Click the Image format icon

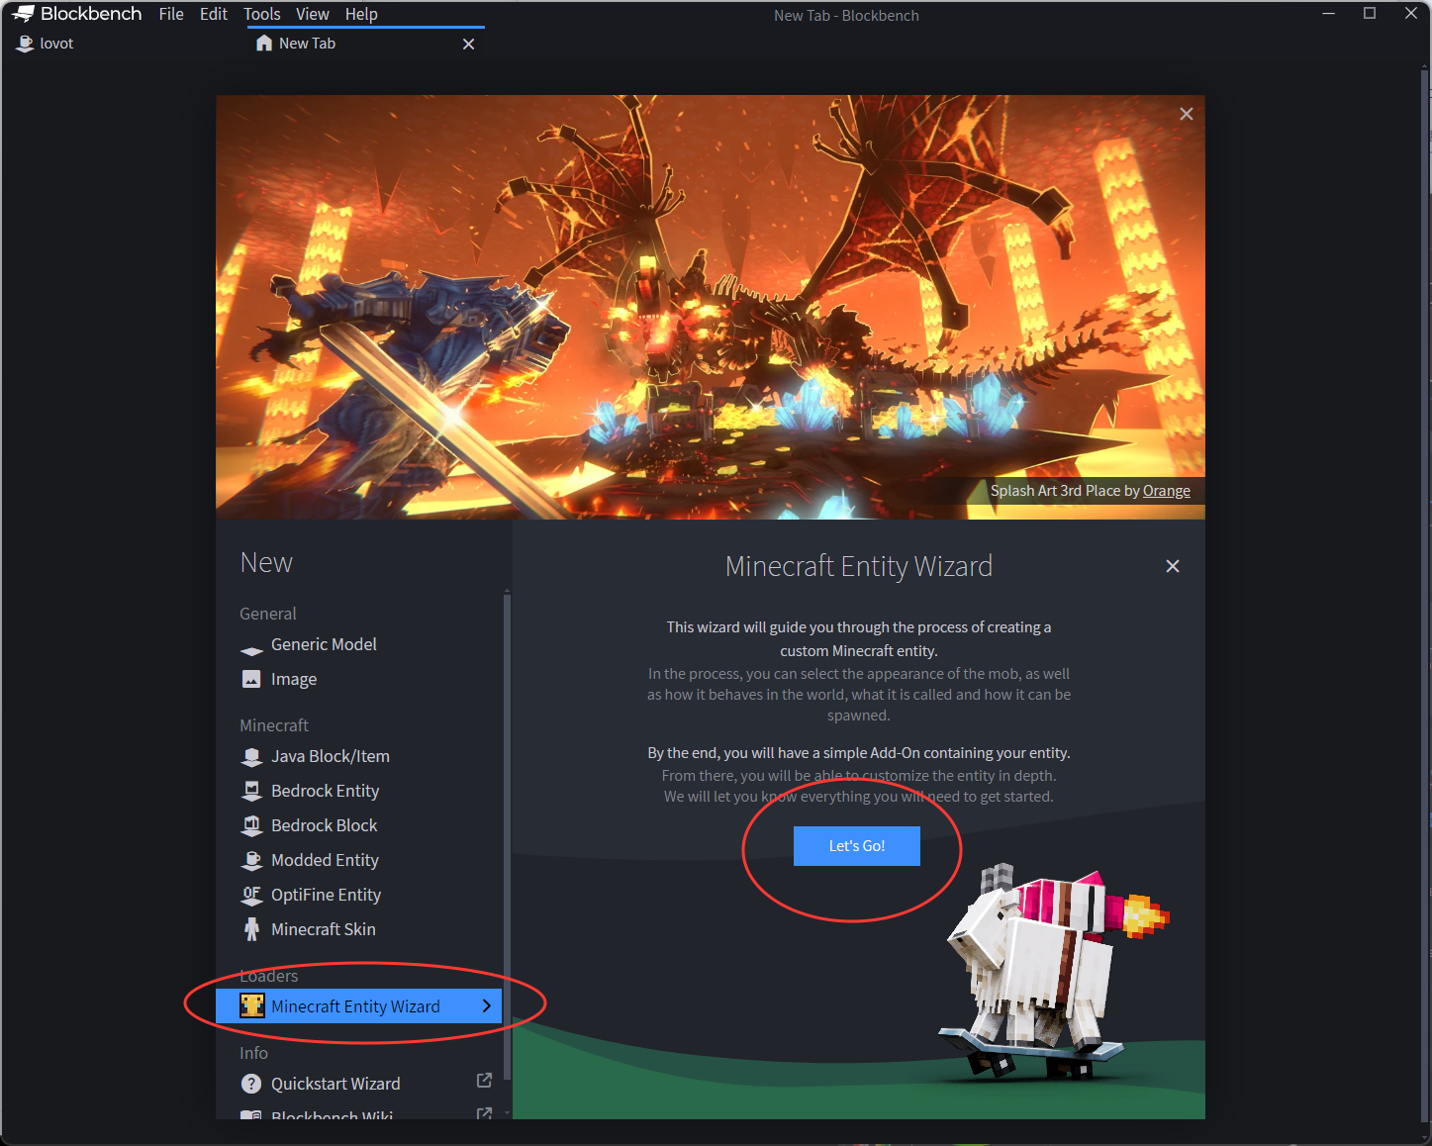coord(252,679)
